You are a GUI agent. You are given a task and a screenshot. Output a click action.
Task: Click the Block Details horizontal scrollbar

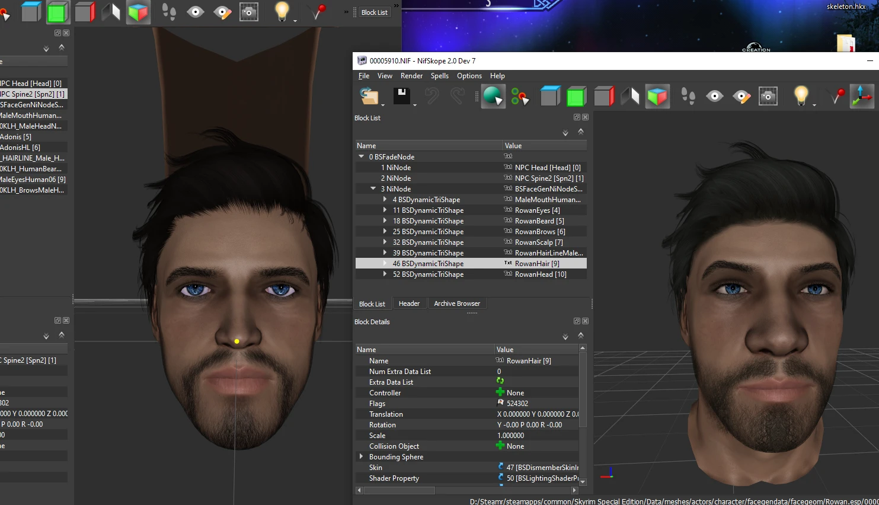399,490
